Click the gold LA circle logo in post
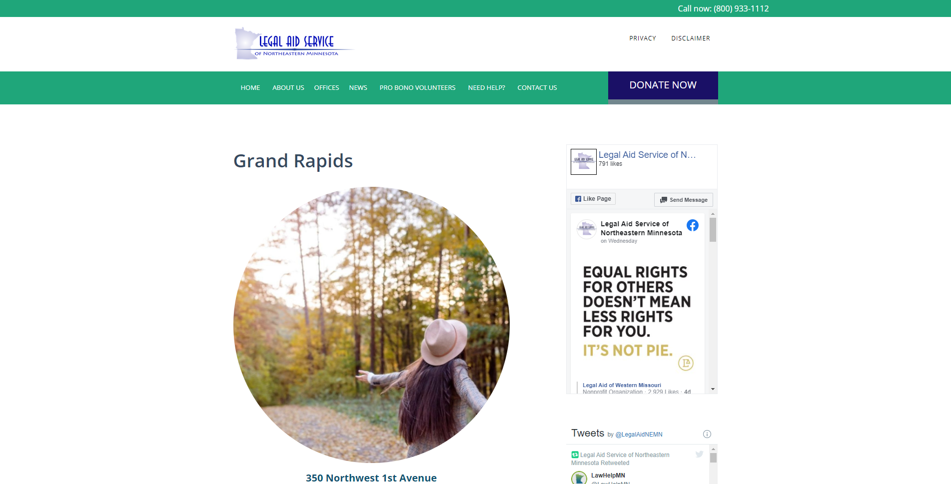 [686, 363]
